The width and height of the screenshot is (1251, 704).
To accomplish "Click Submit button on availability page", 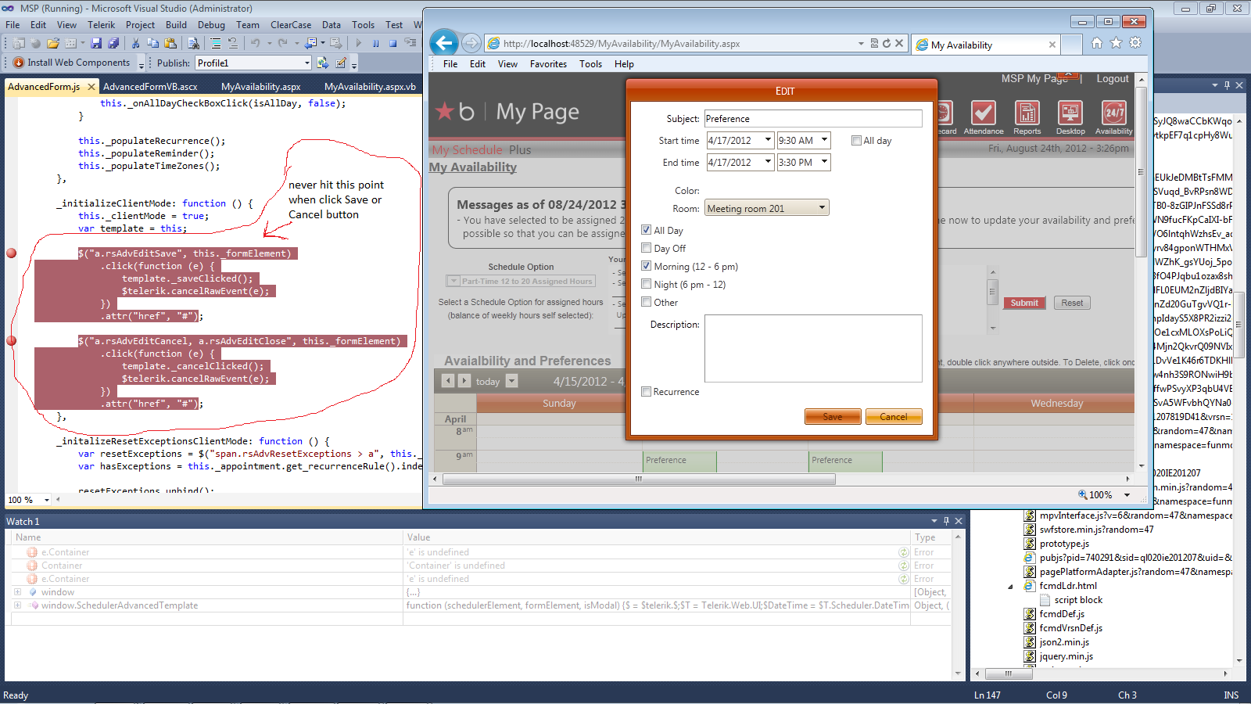I will click(1024, 303).
